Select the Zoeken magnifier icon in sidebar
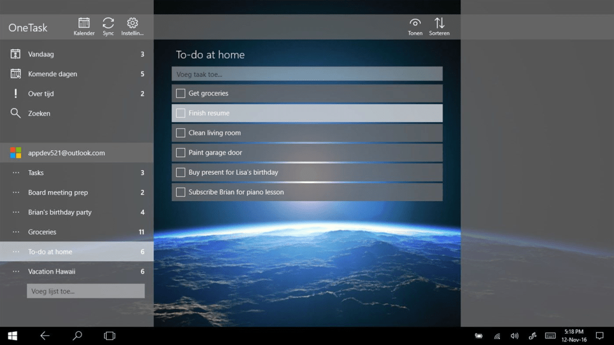The height and width of the screenshot is (345, 614). click(16, 113)
